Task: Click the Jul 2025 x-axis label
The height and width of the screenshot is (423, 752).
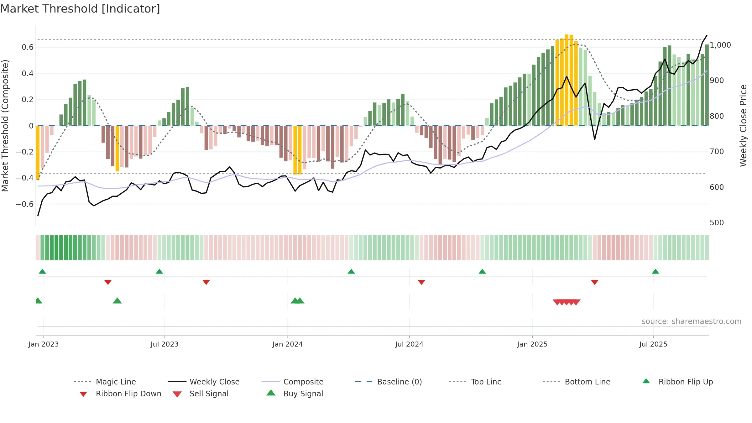Action: [653, 344]
